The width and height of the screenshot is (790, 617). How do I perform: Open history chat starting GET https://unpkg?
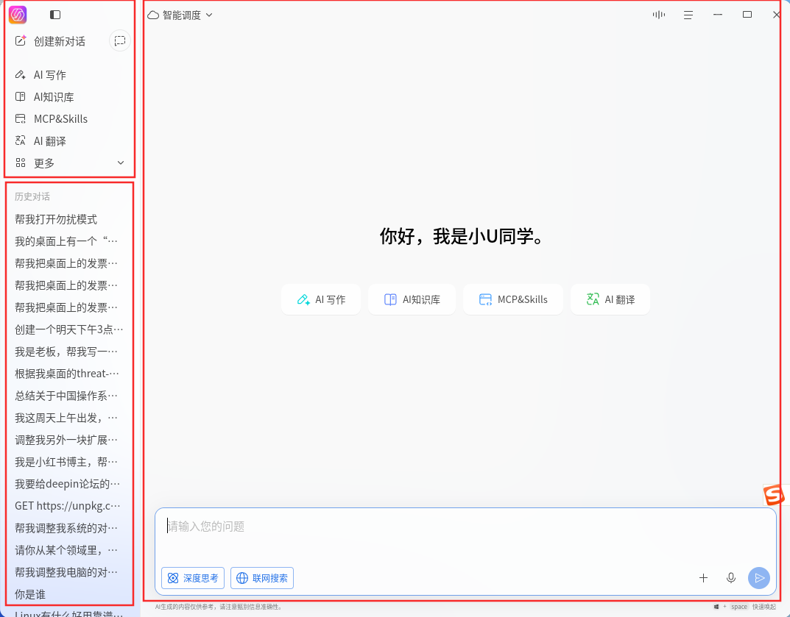click(x=69, y=506)
